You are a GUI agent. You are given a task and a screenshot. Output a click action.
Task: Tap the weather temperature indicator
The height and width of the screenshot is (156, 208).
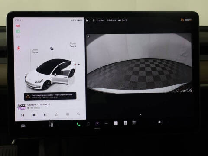(123, 20)
